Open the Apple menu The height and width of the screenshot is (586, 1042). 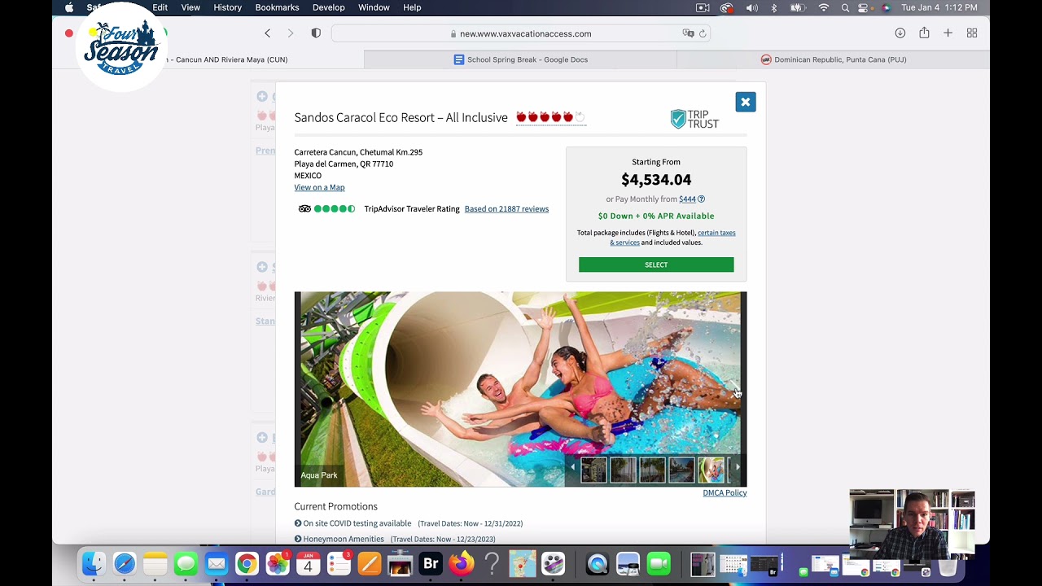tap(69, 7)
